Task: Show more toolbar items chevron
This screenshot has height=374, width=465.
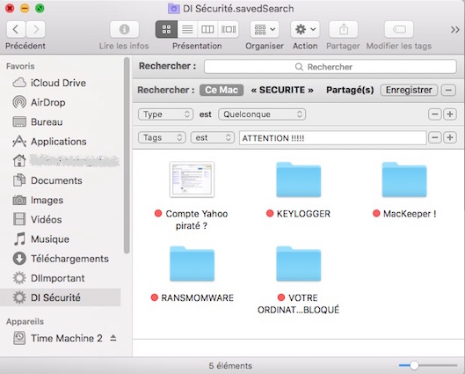Action: 455,30
